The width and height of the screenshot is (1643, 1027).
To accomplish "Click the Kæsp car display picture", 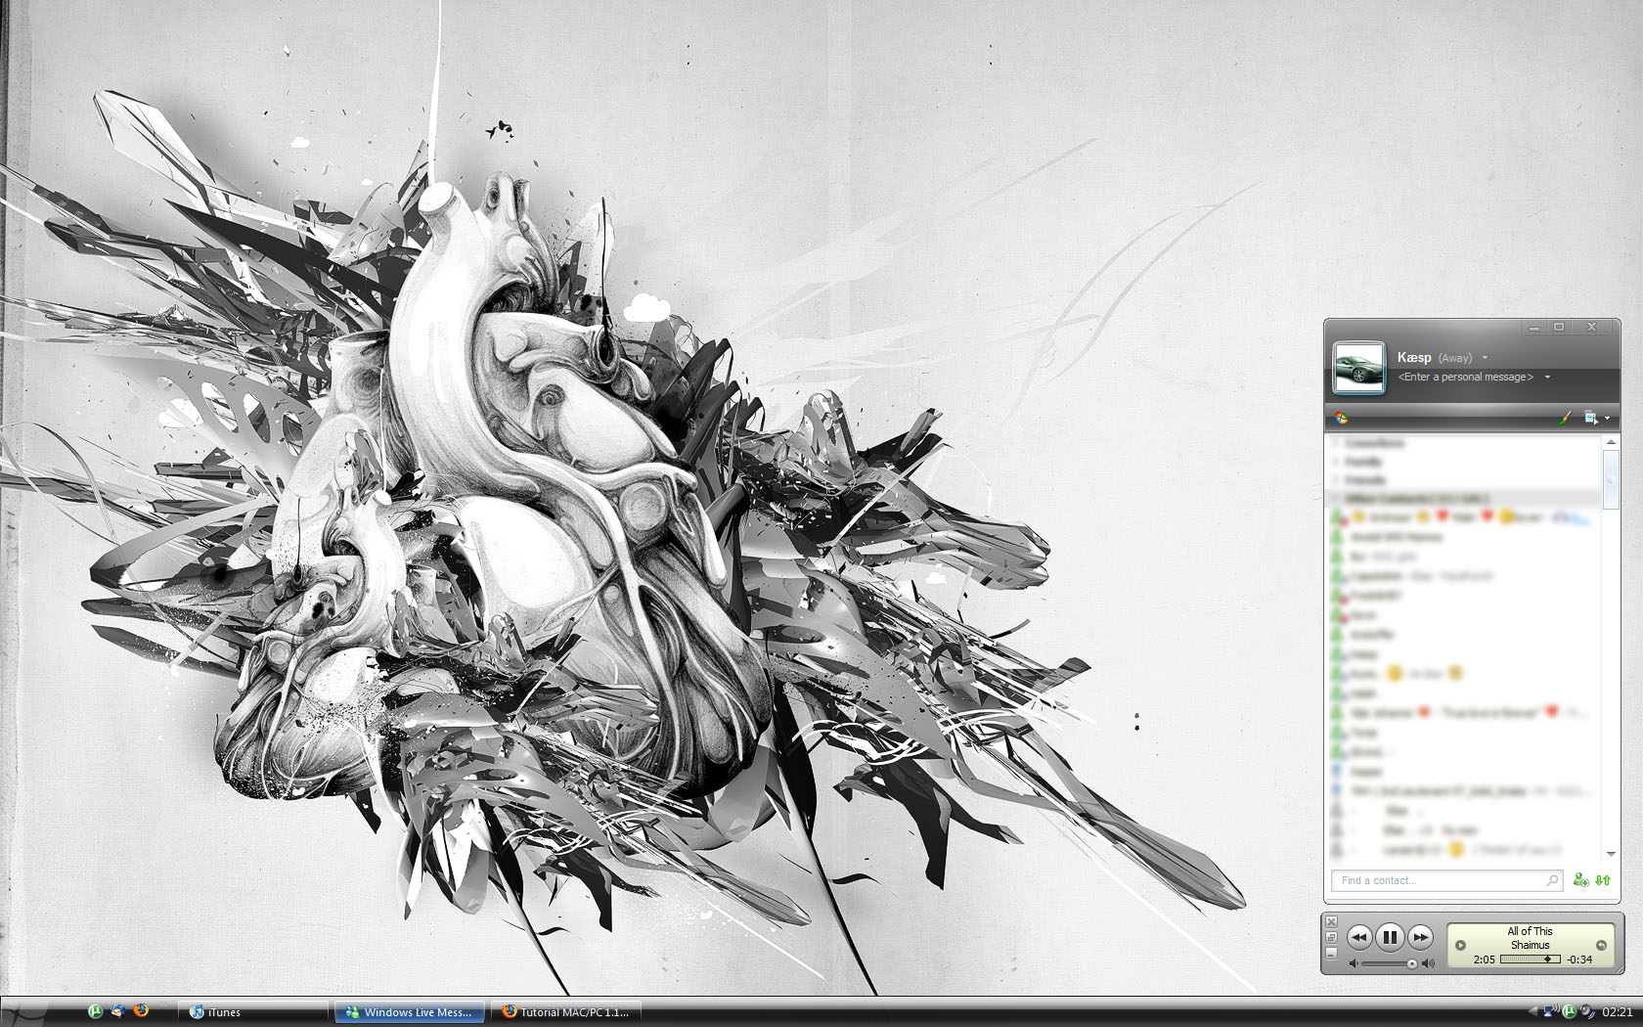I will [1359, 367].
